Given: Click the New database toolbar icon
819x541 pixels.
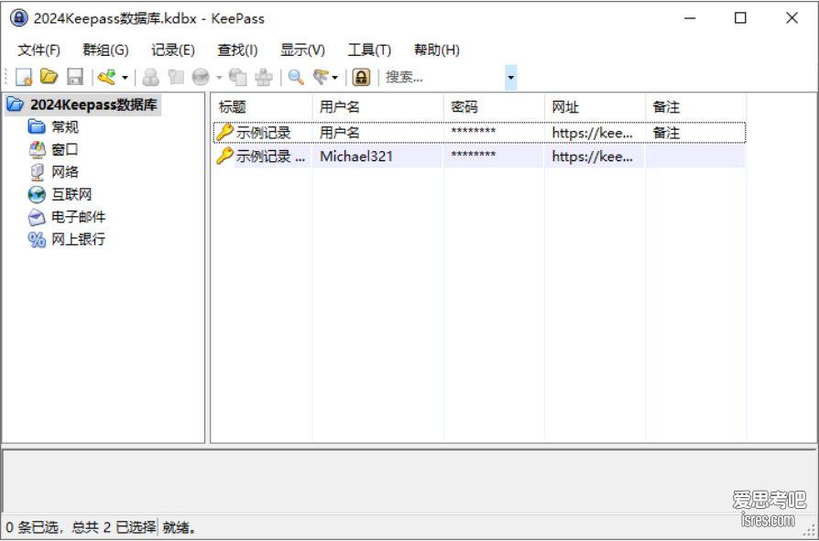Looking at the screenshot, I should (x=24, y=77).
